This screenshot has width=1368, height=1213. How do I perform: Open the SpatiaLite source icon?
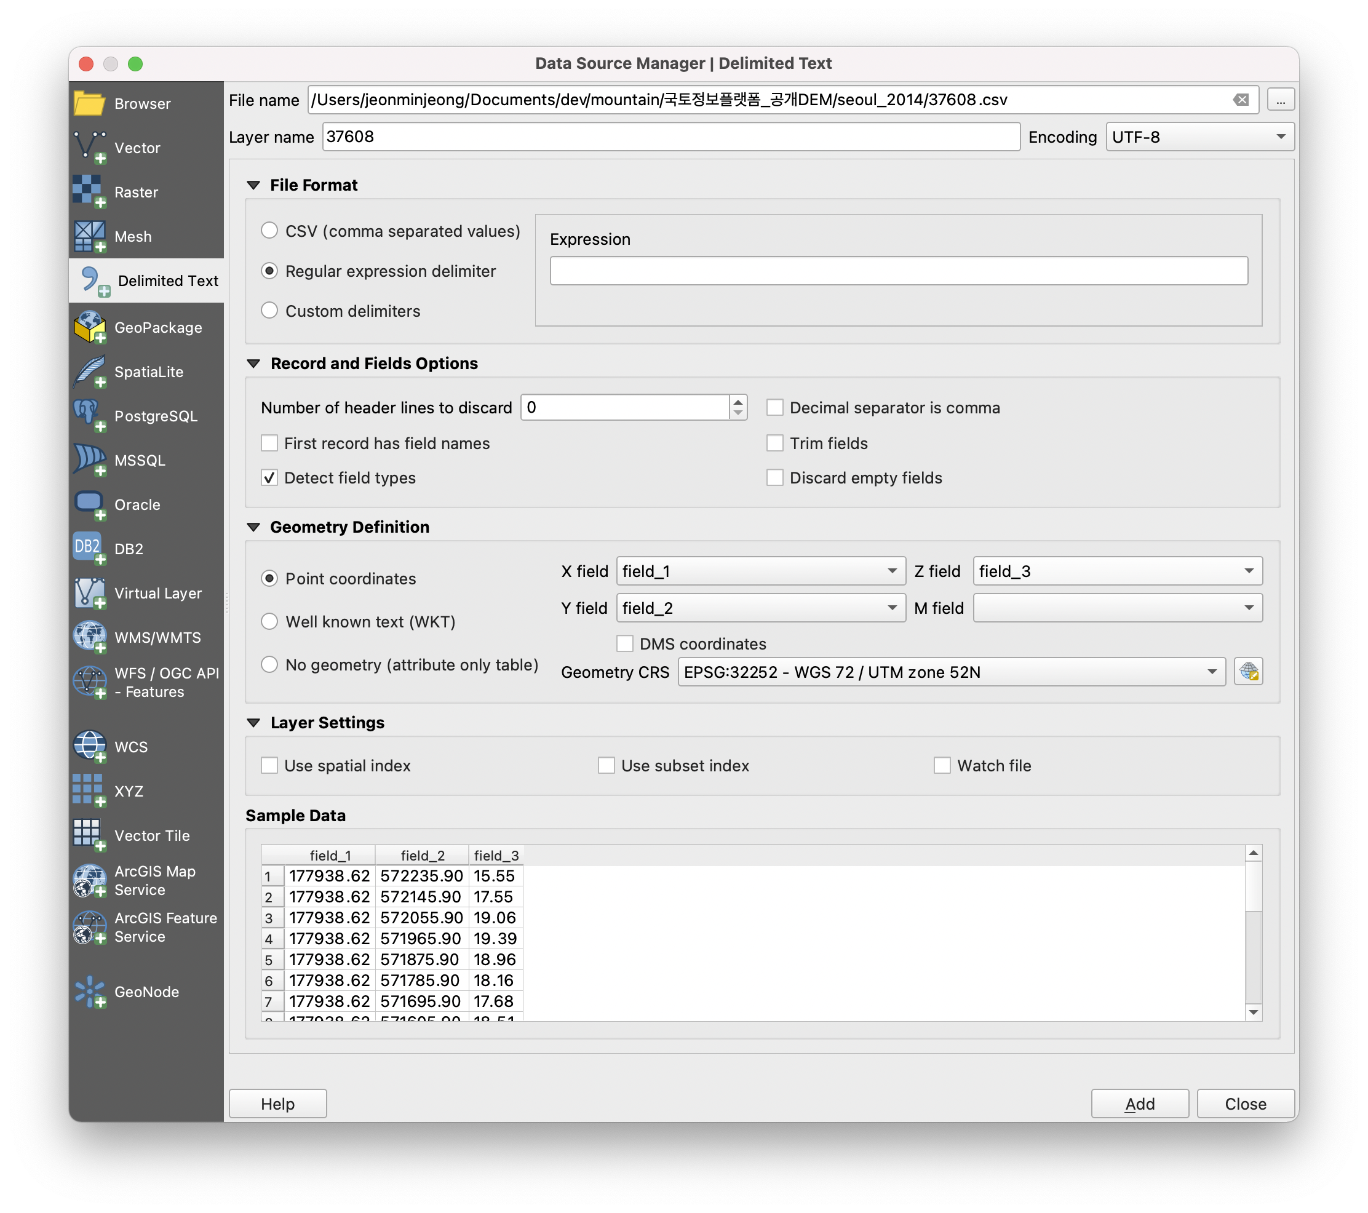click(x=90, y=372)
